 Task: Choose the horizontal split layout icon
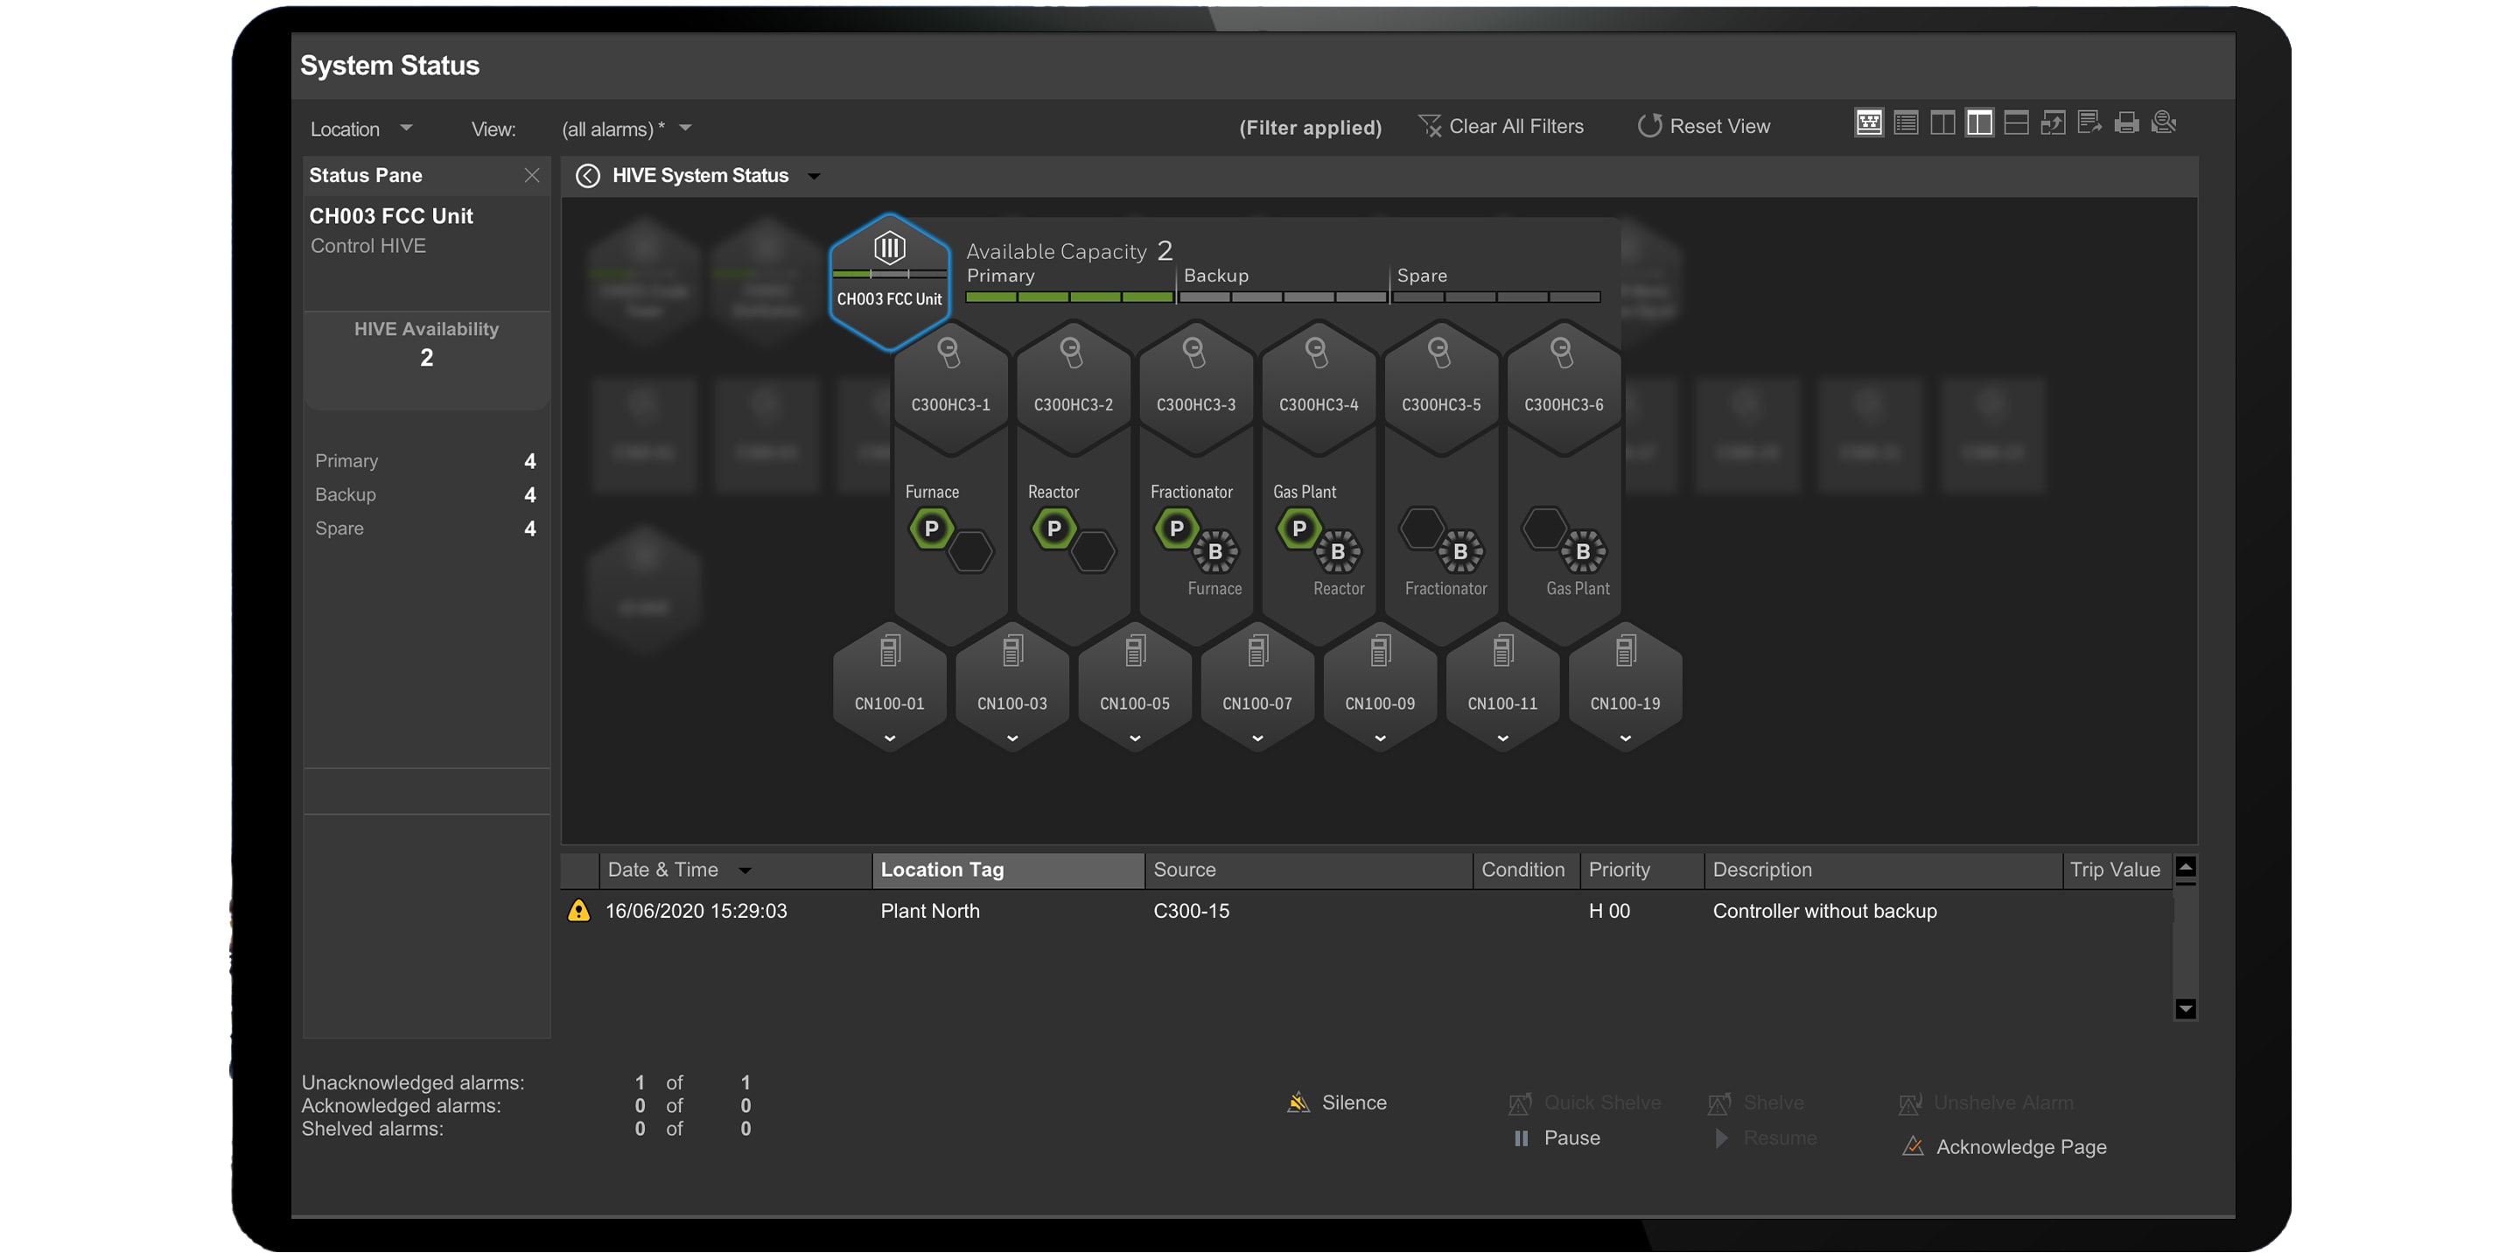point(2016,122)
